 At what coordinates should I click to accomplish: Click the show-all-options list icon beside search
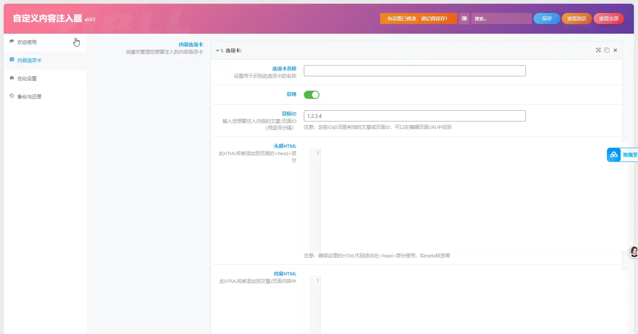pyautogui.click(x=464, y=19)
